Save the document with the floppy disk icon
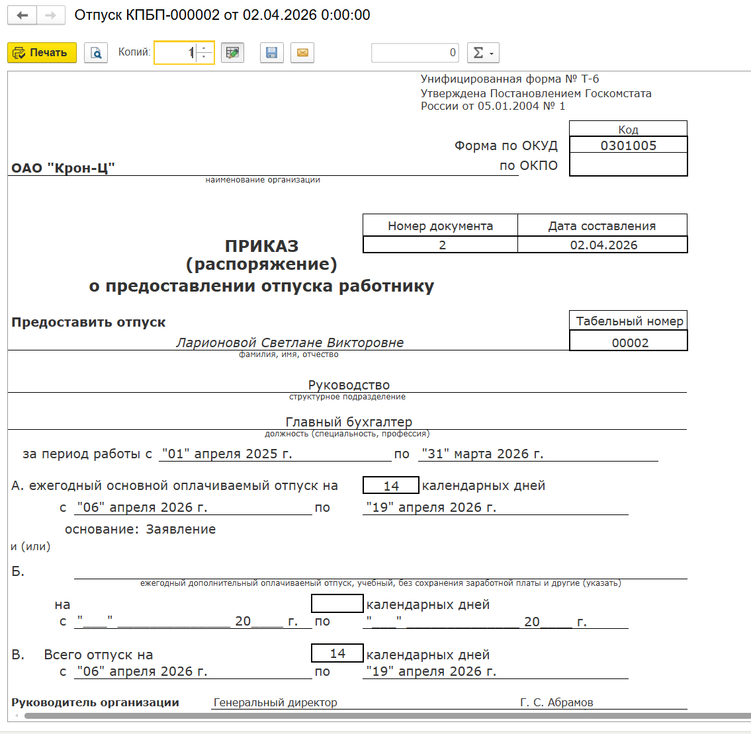 pos(271,53)
